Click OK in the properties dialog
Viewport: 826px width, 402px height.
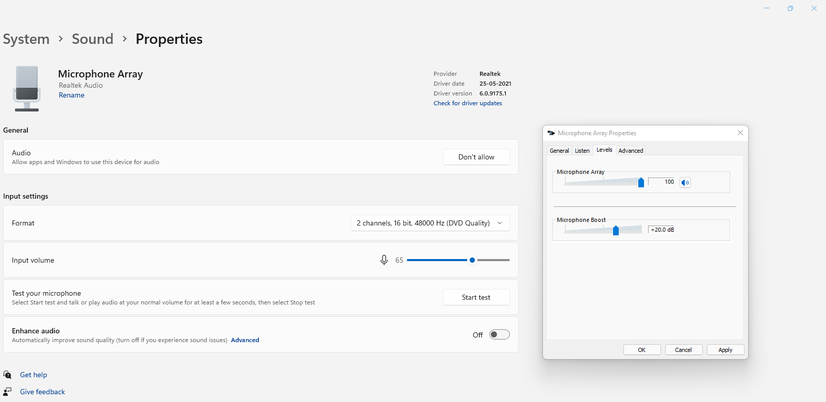point(642,350)
